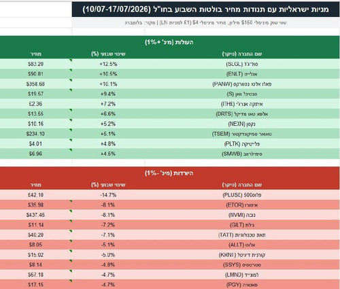Select the +9.4% weekly change cell
The image size is (340, 289).
click(x=108, y=94)
